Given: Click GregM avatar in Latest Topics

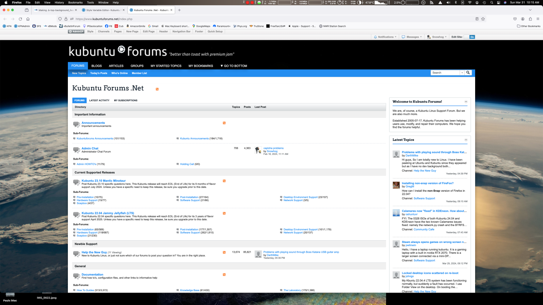Looking at the screenshot, I should (x=396, y=185).
